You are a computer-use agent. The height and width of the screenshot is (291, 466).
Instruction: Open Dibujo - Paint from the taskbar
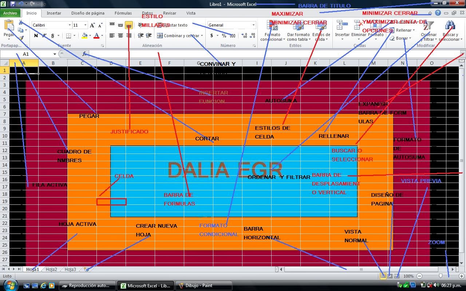tap(203, 286)
